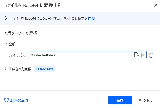Click the shield icon next to エラー発生時
Viewport: 160px width, 108px height.
pos(6,100)
